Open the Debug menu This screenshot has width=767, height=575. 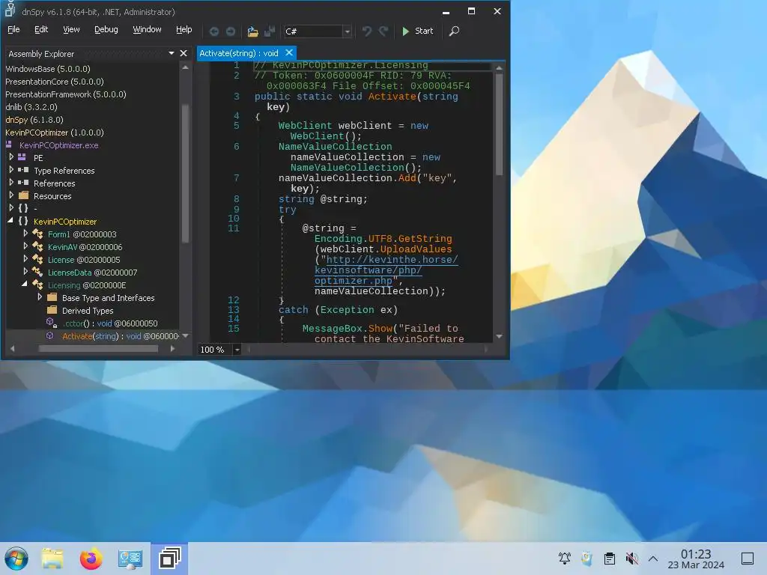106,29
